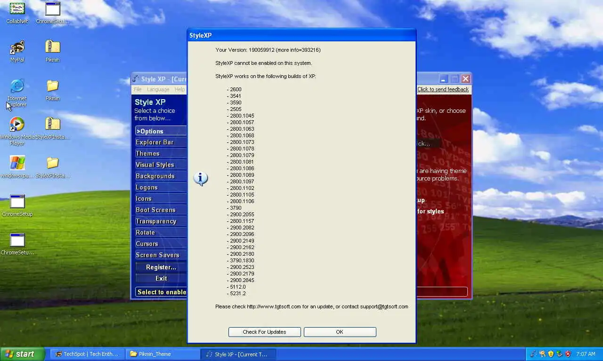Click the 'Please check http://www.tgtsoft.com' line
This screenshot has width=603, height=361.
coord(312,306)
